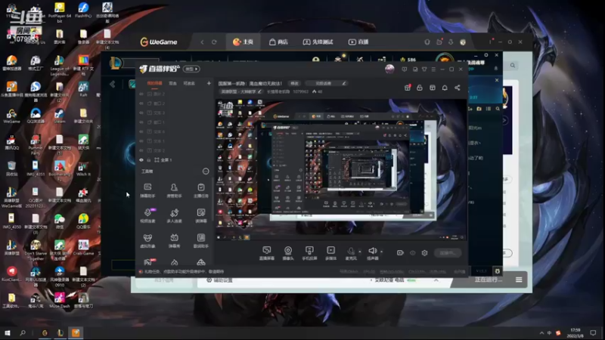Toggle the 扬声器 speaker icon
Screen dimensions: 605x340
[x=372, y=251]
